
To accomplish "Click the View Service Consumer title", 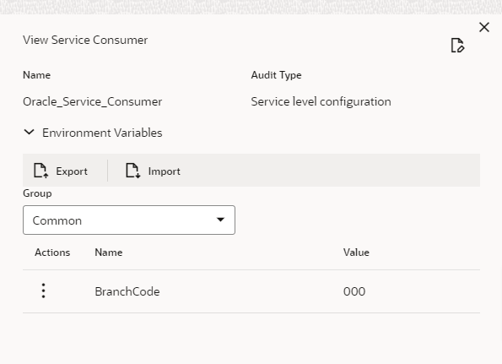I will pos(85,40).
